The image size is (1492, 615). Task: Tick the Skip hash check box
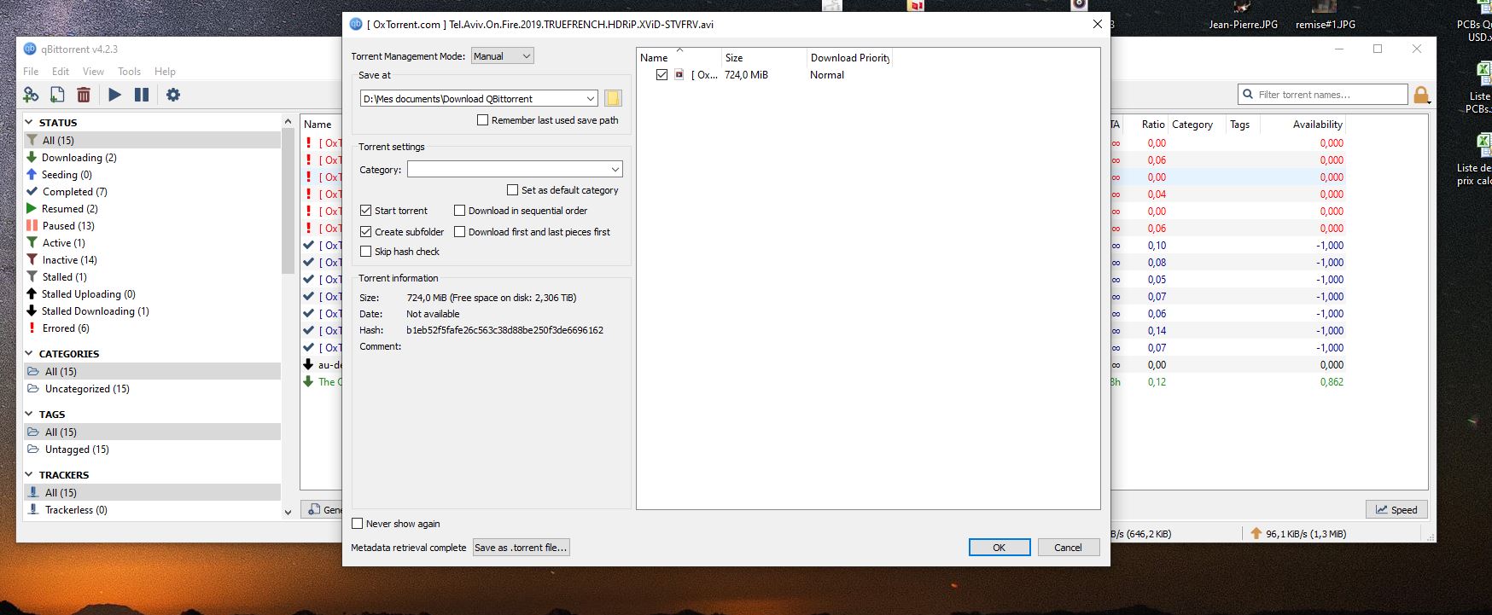coord(366,252)
